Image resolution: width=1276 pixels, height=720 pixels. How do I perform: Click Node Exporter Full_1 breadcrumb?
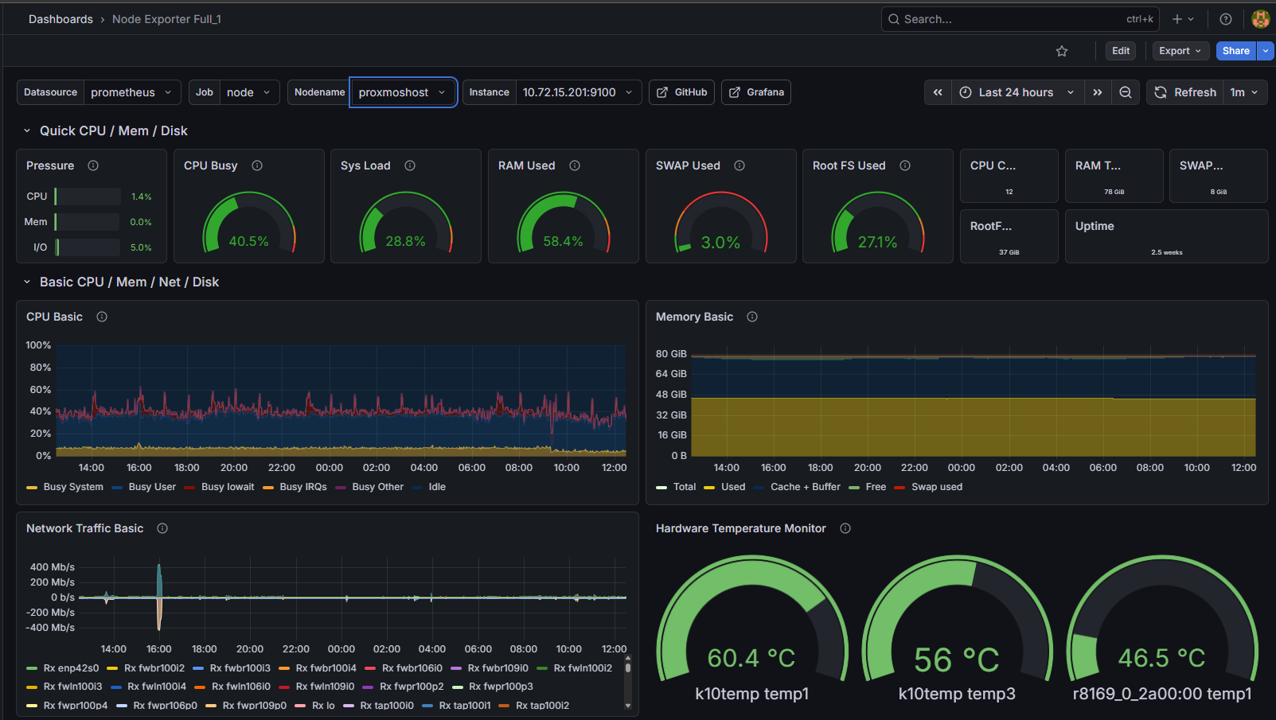[166, 19]
